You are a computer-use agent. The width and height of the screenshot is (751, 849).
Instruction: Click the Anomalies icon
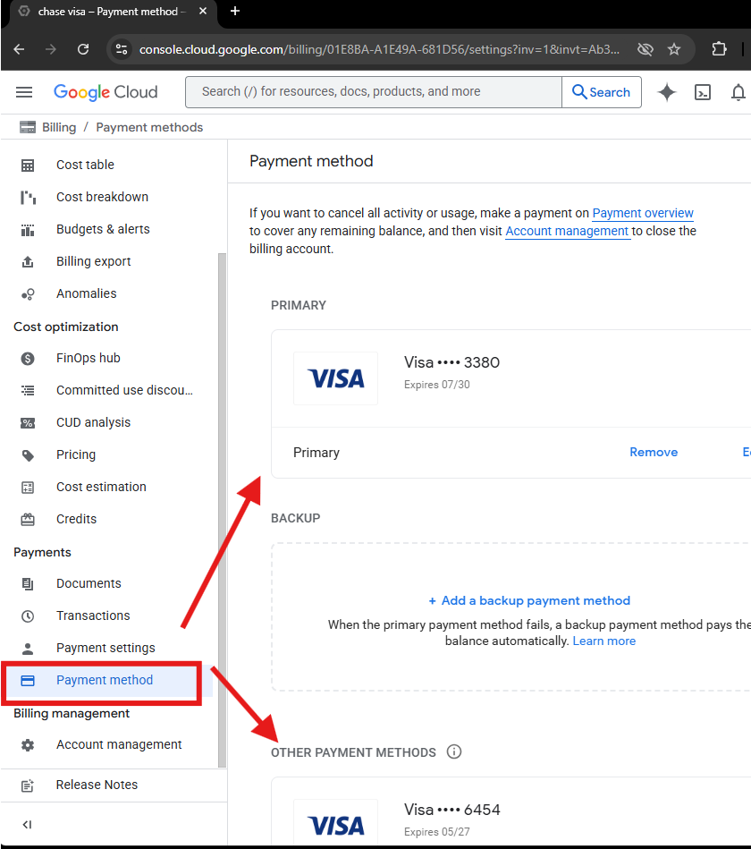click(x=28, y=294)
